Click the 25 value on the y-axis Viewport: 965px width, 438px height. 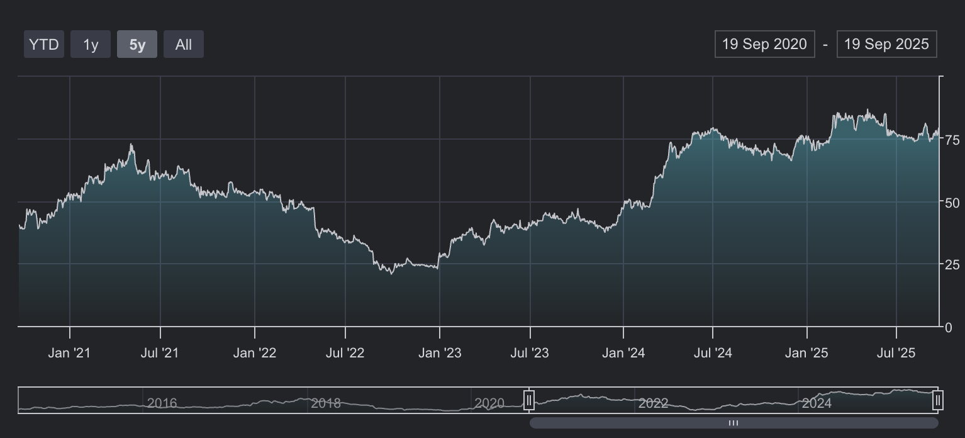point(952,265)
